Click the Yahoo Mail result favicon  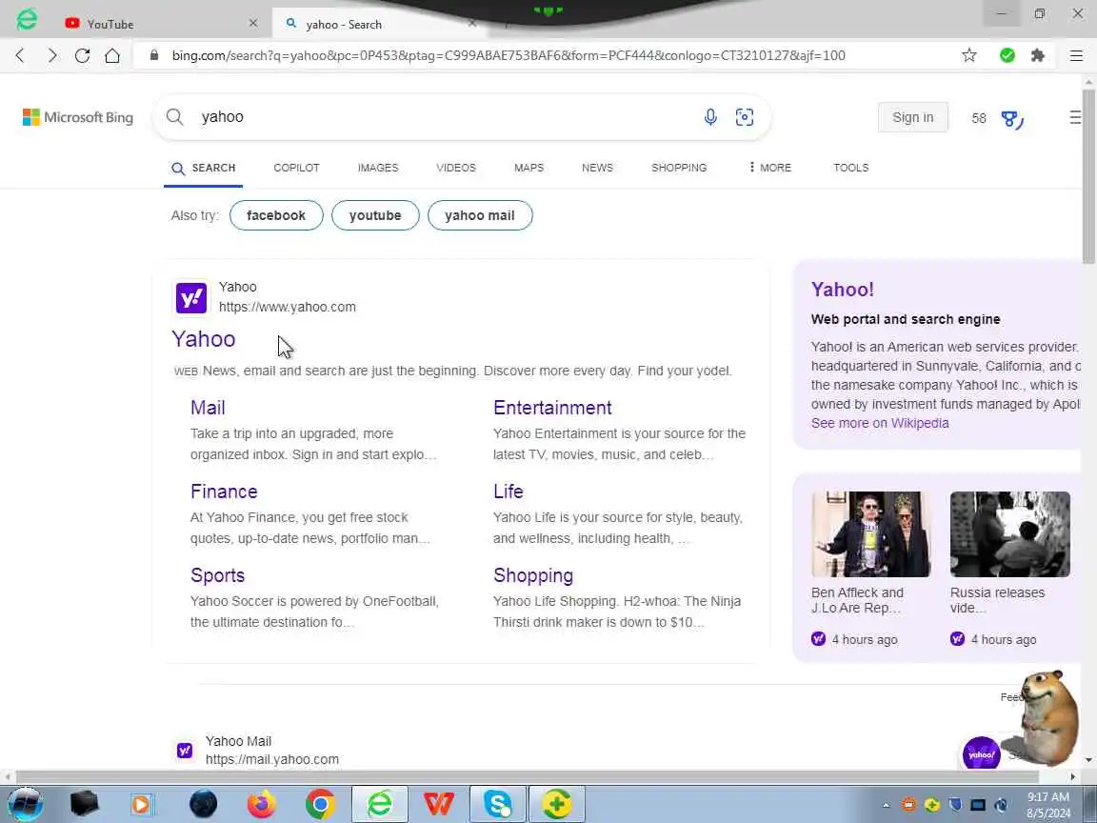point(185,751)
